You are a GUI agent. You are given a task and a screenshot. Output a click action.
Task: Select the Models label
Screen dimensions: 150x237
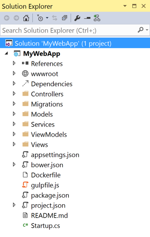pos(42,114)
